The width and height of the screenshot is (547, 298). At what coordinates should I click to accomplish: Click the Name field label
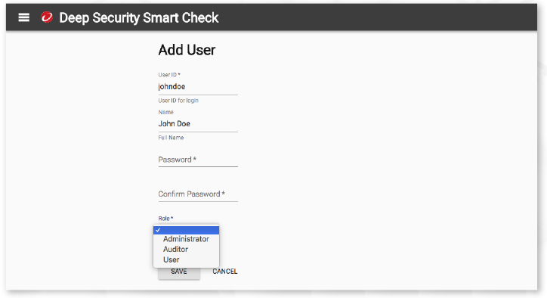click(x=165, y=112)
